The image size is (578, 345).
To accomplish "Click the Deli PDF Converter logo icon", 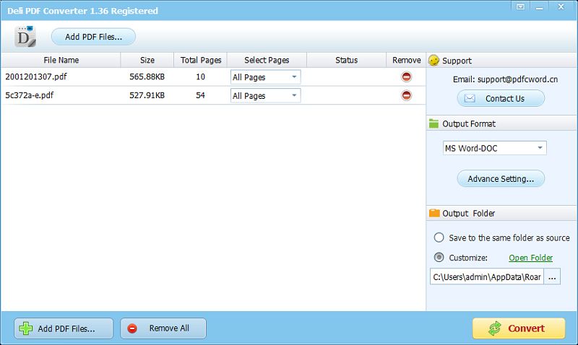I will pyautogui.click(x=25, y=37).
